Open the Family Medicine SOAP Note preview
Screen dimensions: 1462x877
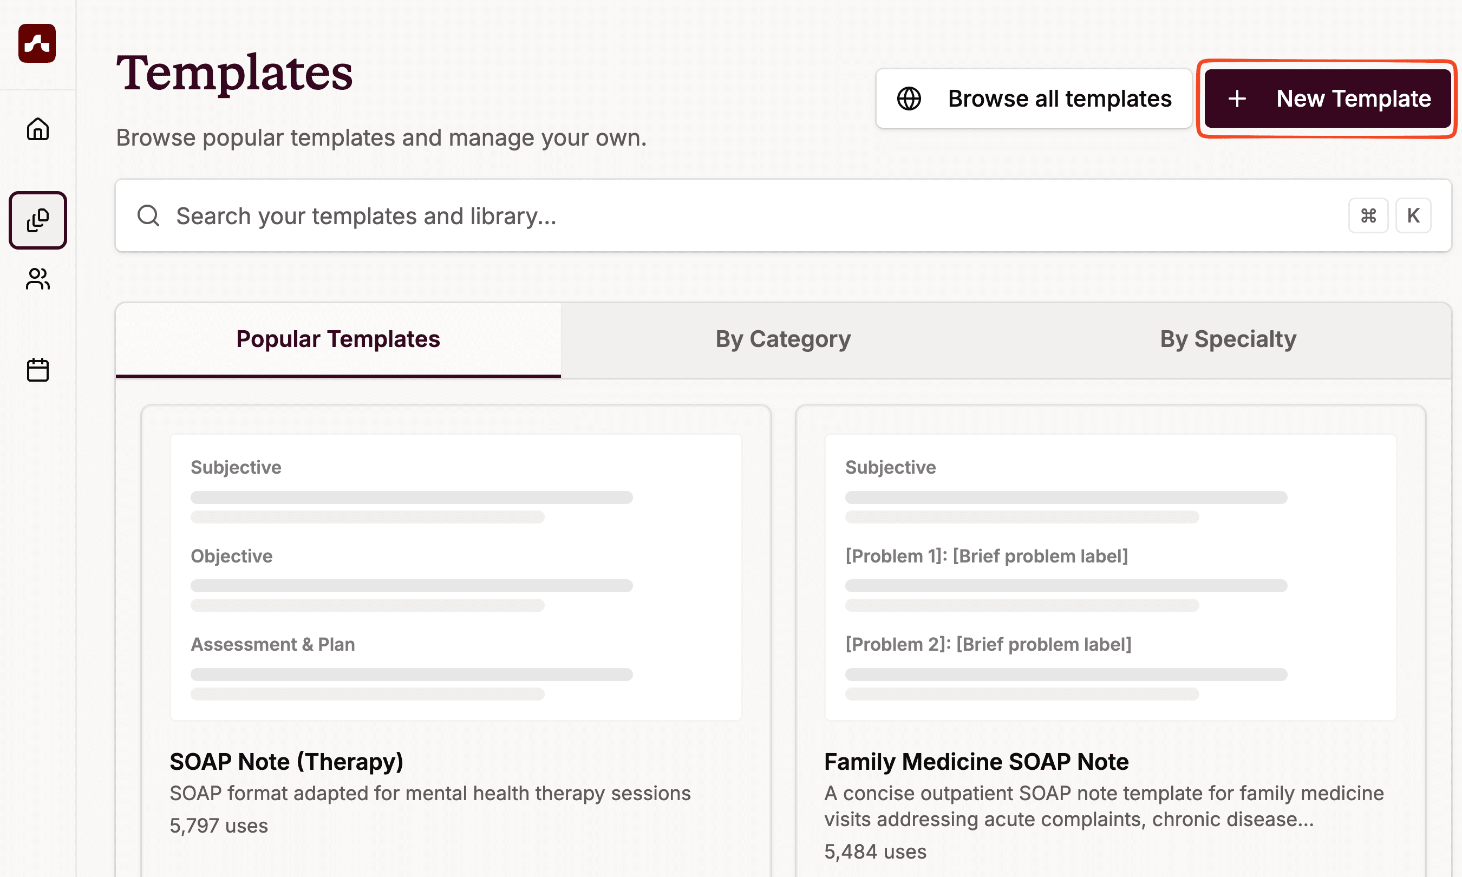click(x=1111, y=578)
